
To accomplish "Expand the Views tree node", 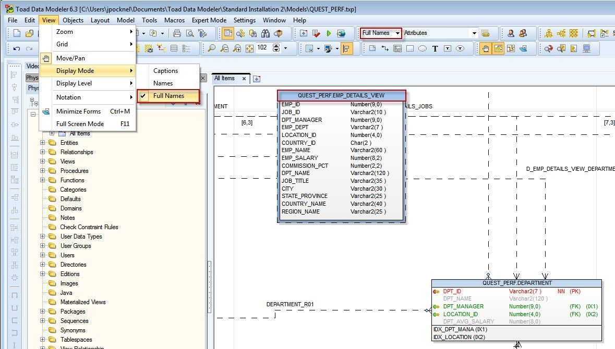I will pyautogui.click(x=43, y=161).
